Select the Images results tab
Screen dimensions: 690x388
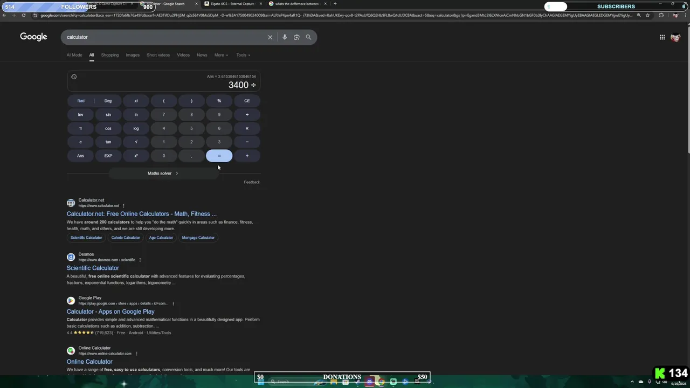coord(133,55)
